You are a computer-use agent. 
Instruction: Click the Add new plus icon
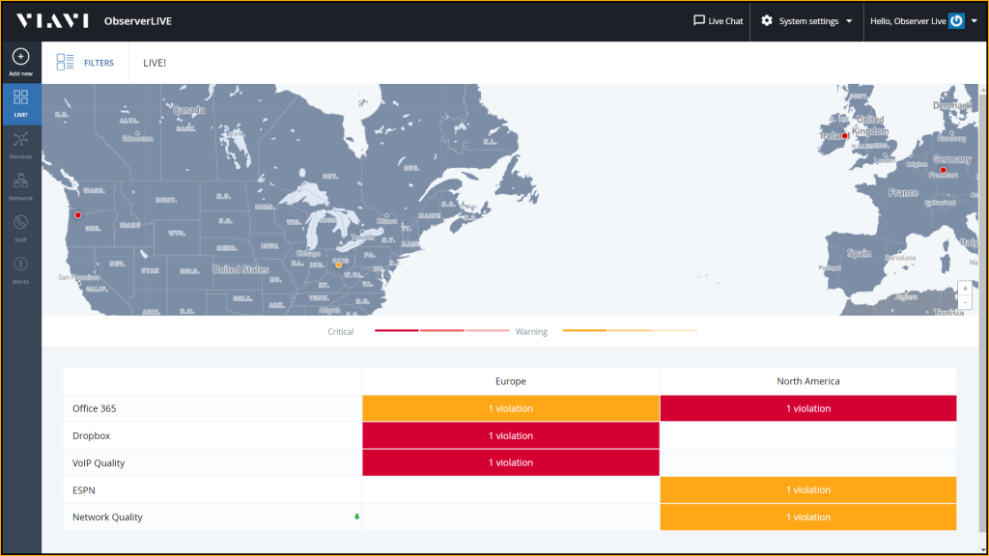point(21,57)
